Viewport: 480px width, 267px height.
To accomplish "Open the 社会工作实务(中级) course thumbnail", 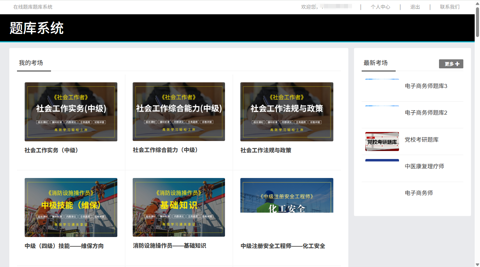I will (71, 112).
